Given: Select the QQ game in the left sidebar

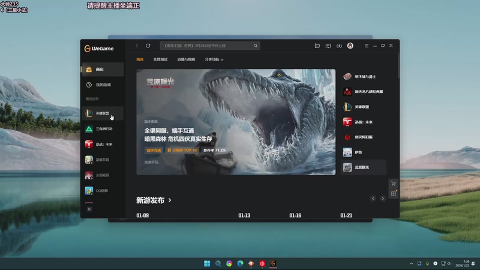Looking at the screenshot, I should (103, 191).
